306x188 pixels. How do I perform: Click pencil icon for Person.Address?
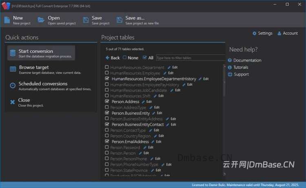click(143, 102)
